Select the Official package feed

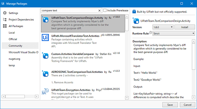(13, 39)
